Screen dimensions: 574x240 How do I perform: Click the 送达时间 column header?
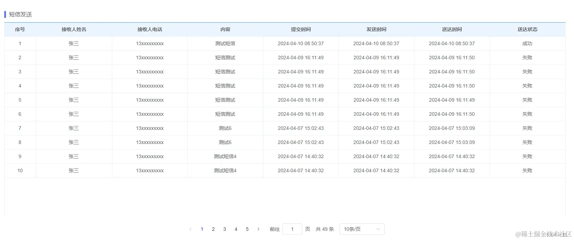point(452,29)
